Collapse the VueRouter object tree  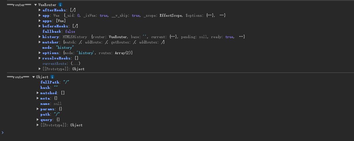point(35,5)
